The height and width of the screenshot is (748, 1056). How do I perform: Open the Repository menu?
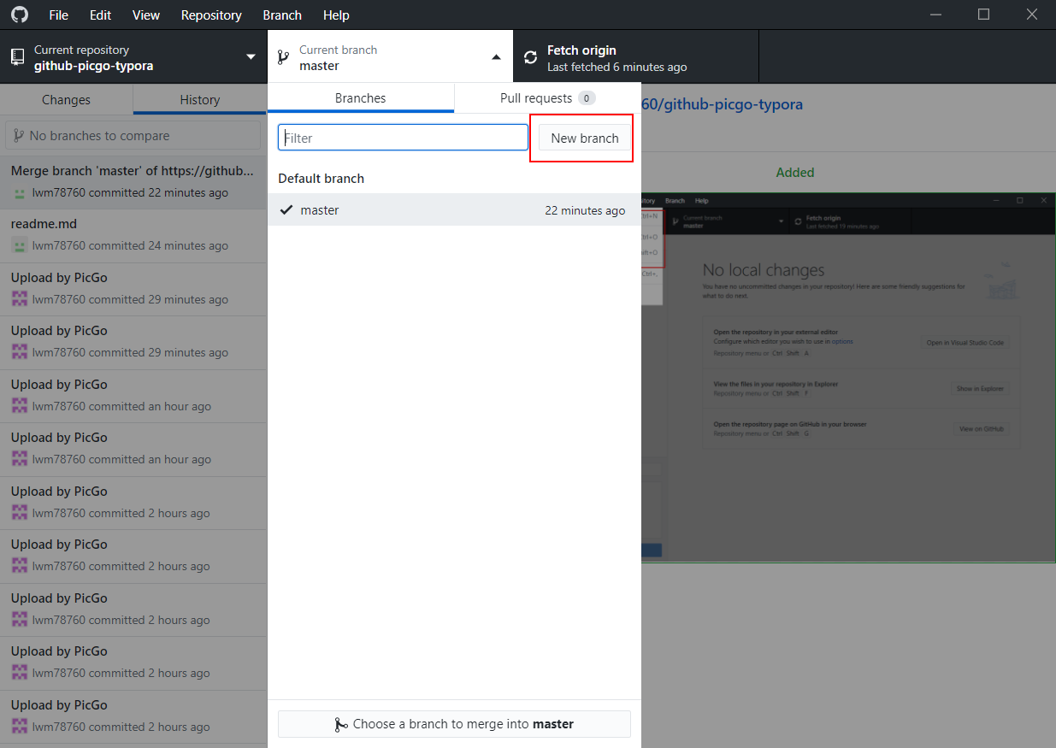tap(211, 15)
